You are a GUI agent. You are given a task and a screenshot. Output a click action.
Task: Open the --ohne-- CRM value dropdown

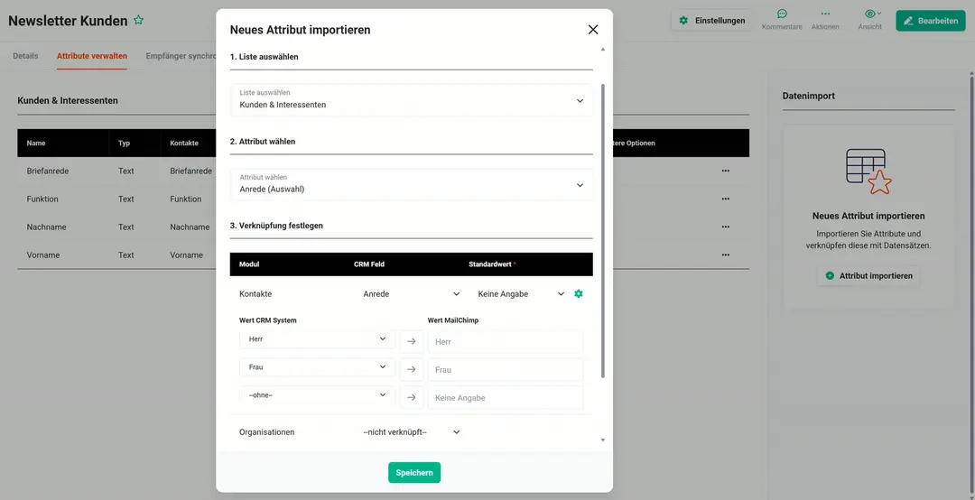point(317,395)
